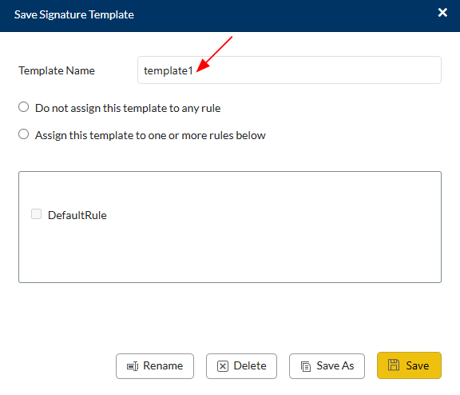The height and width of the screenshot is (395, 460).
Task: Click the yellow Save button
Action: click(x=409, y=365)
